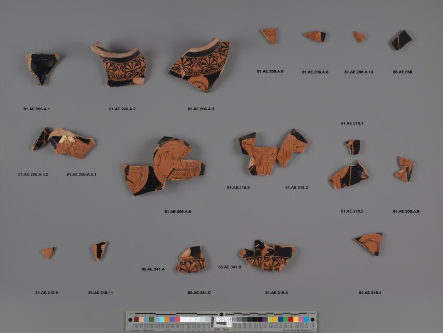Screen dimensions: 443x333
Task: Click the label 81.AE.218.1
Action: tap(352, 123)
